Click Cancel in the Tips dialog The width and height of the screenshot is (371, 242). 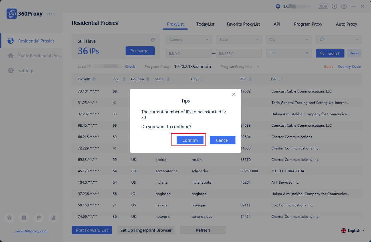click(x=222, y=140)
